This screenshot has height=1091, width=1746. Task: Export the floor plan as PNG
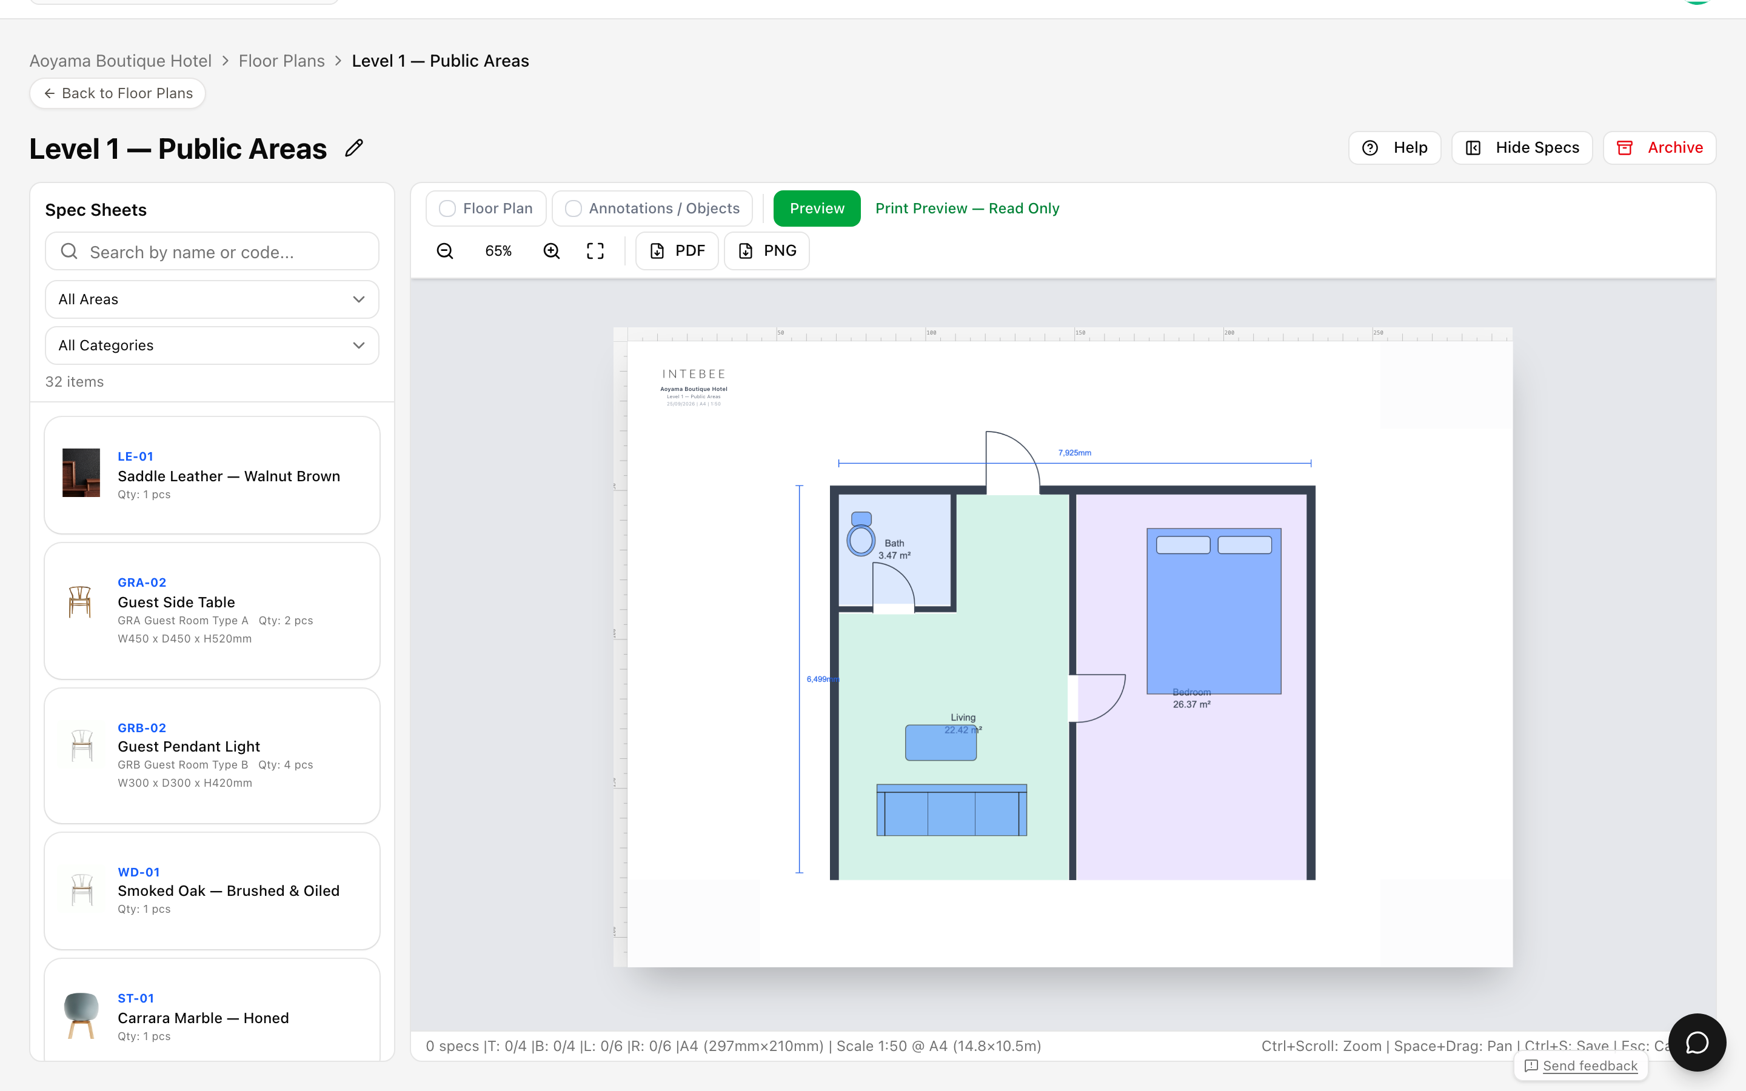pos(766,250)
